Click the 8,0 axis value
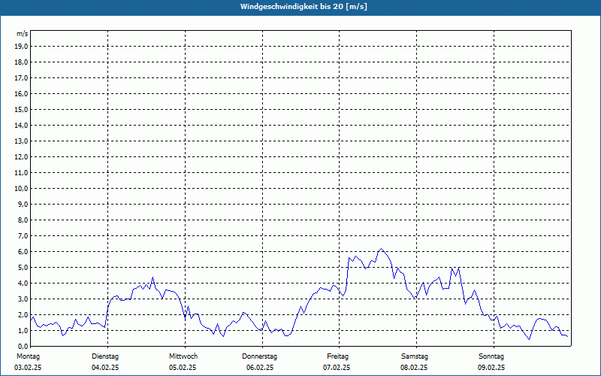The height and width of the screenshot is (376, 601). pos(23,220)
